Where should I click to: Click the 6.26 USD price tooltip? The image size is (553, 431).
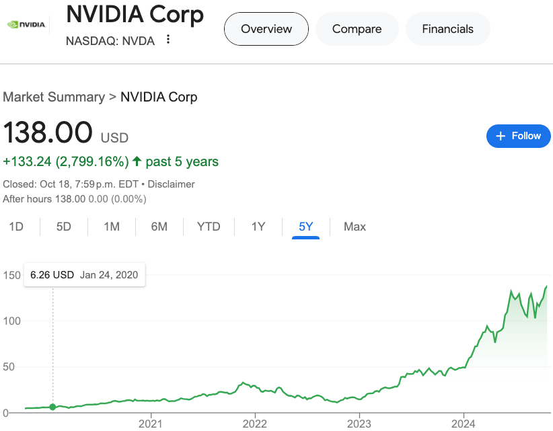click(x=84, y=274)
